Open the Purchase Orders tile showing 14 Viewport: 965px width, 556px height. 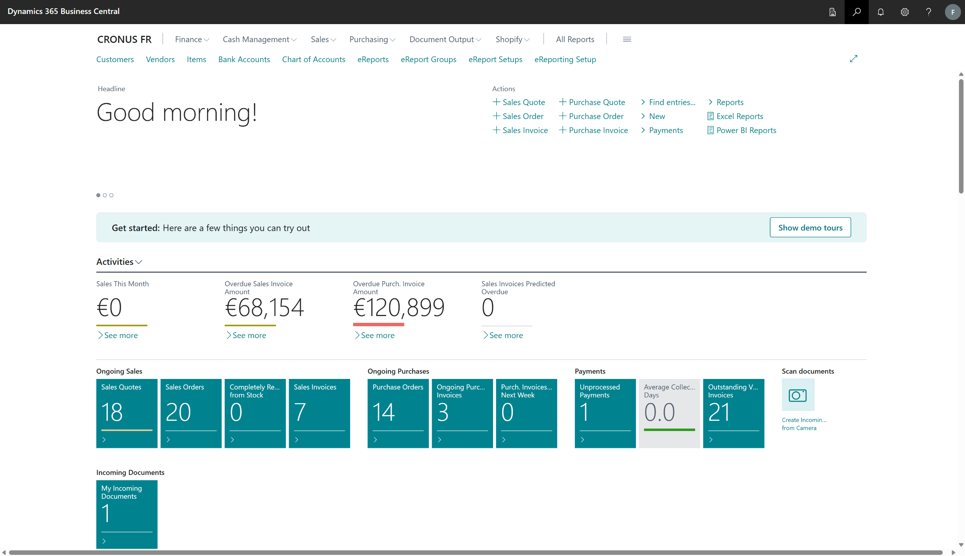398,413
